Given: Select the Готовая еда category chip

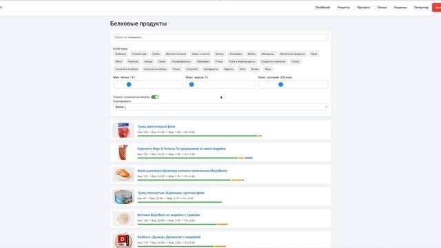Looking at the screenshot, I should (x=139, y=54).
